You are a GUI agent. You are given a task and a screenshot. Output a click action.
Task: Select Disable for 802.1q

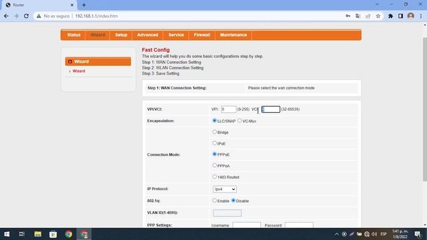coord(233,201)
